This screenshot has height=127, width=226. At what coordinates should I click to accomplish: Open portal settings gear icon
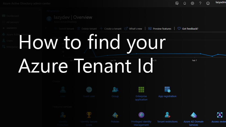[x=192, y=3]
